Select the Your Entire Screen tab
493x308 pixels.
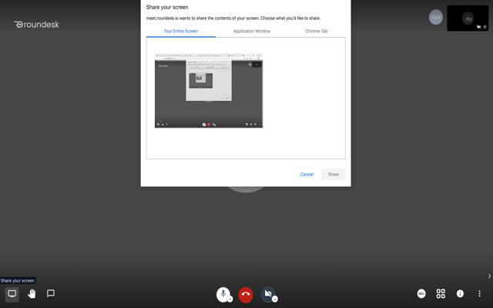click(181, 31)
